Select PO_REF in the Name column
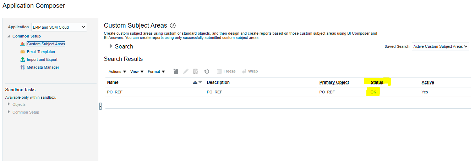The image size is (475, 161). point(115,92)
